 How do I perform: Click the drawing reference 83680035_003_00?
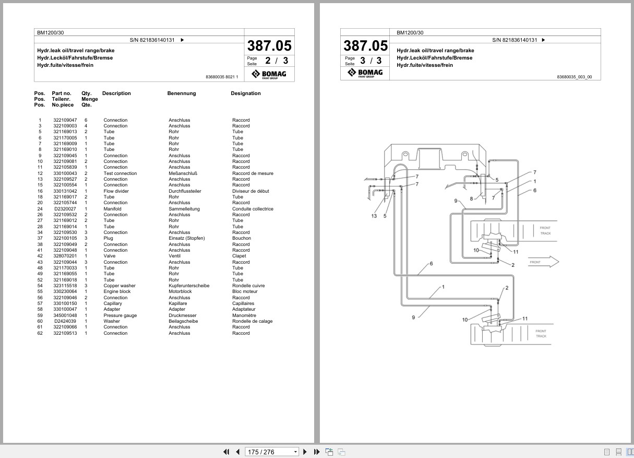[x=575, y=77]
